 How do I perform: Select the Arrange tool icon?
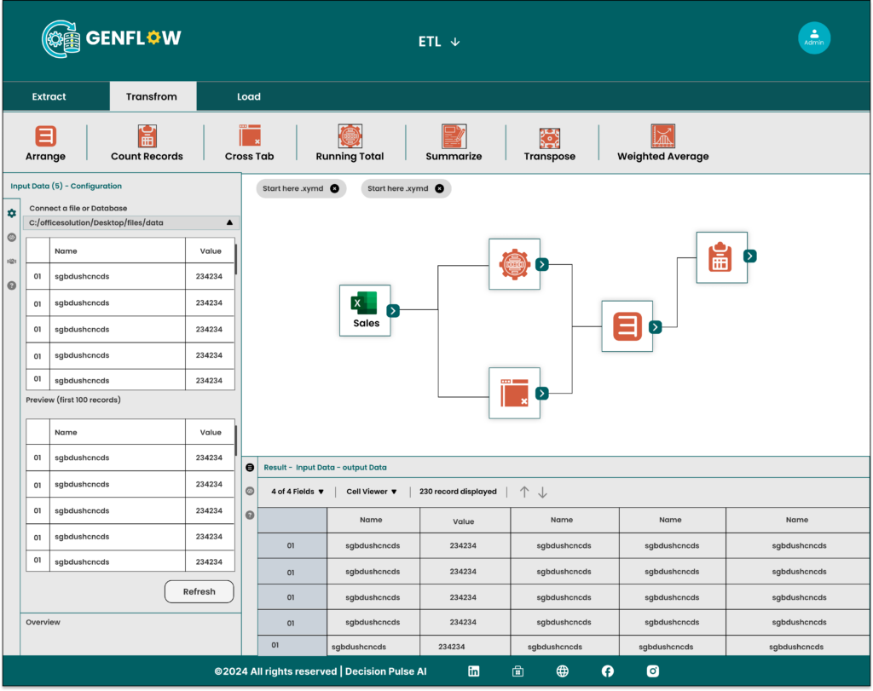pyautogui.click(x=45, y=136)
